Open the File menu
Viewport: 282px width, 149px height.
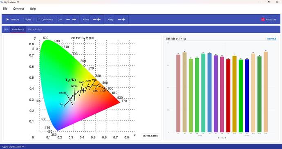pos(5,9)
